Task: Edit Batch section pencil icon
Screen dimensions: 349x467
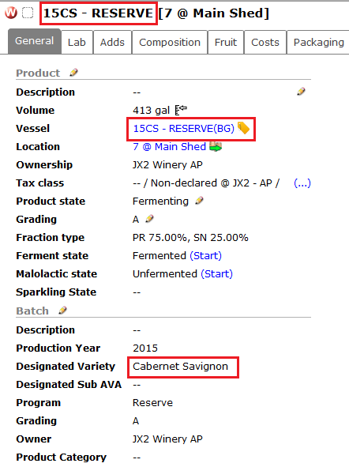Action: 62,311
